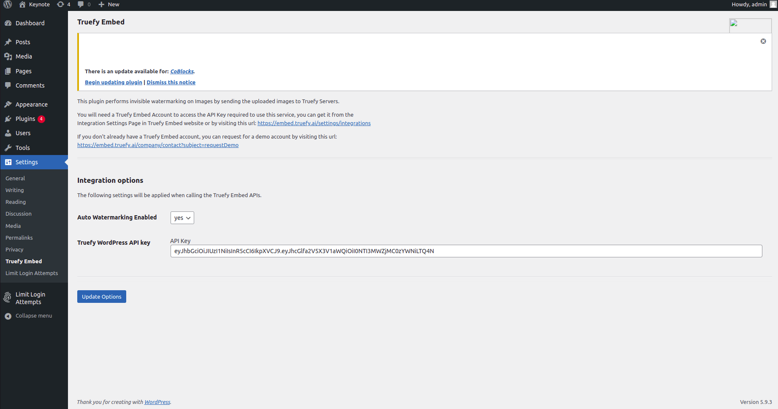
Task: Open the Tools menu label
Action: tap(23, 148)
